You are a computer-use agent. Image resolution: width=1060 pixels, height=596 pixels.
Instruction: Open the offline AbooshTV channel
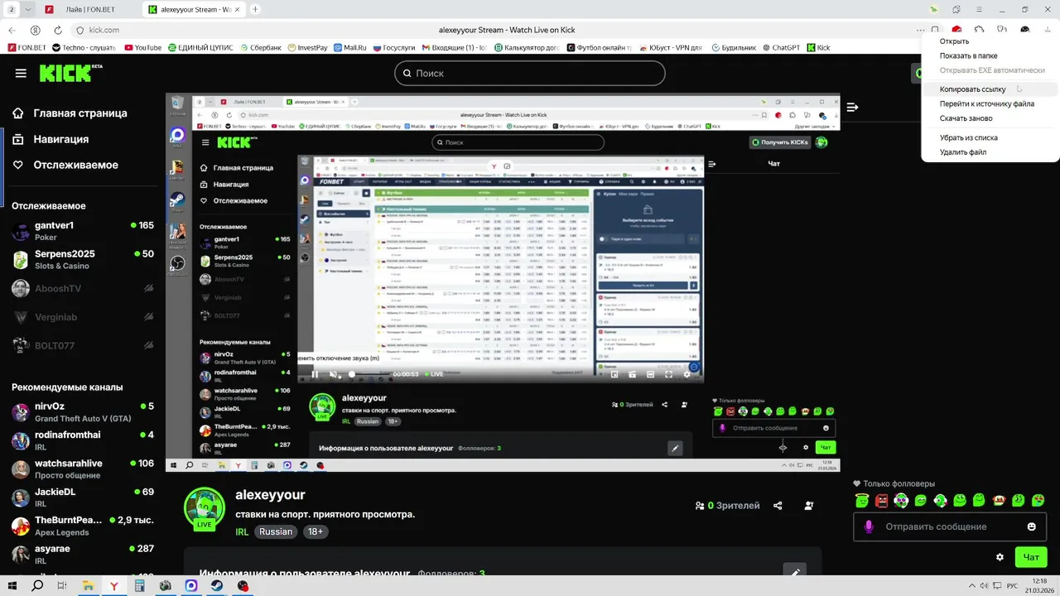[83, 289]
